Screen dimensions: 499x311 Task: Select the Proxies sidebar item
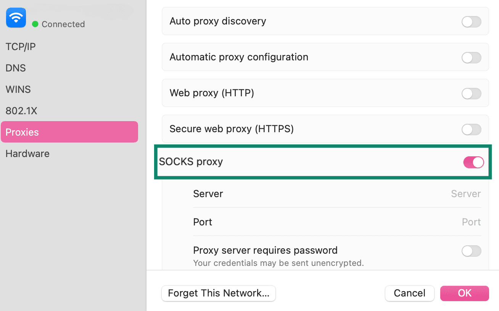tap(22, 132)
